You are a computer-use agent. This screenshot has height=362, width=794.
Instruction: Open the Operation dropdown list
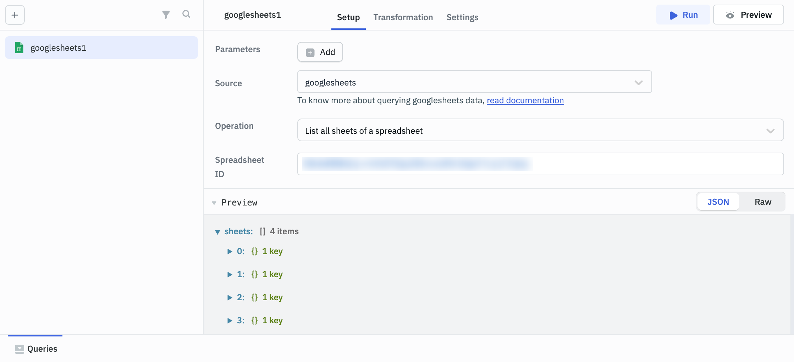pos(540,131)
